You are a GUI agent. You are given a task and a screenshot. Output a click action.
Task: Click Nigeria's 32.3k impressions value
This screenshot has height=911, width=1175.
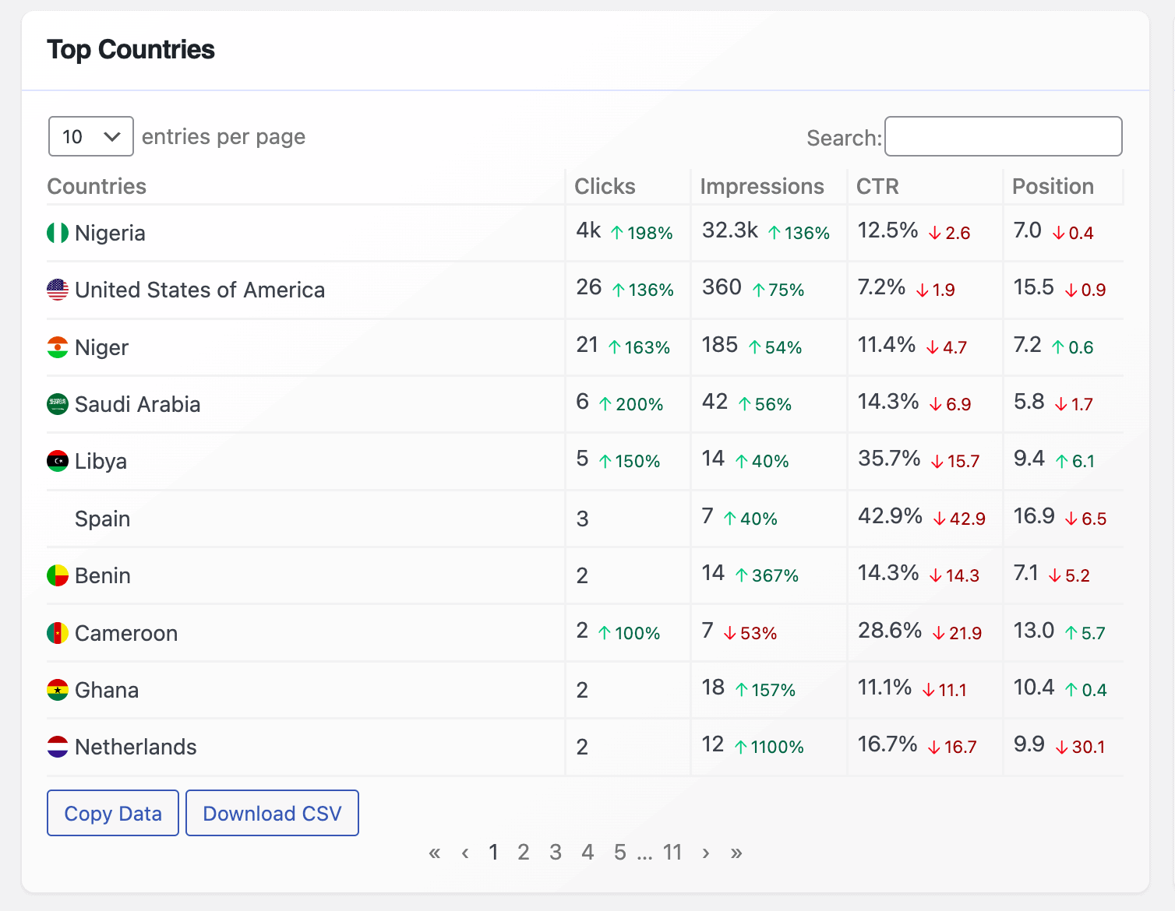730,230
